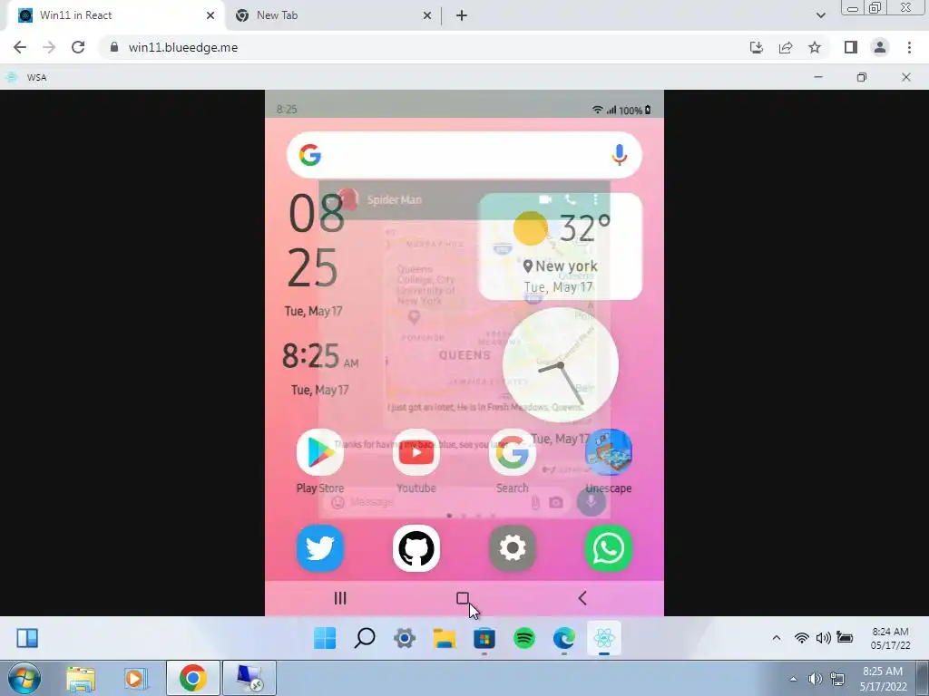Viewport: 929px width, 696px height.
Task: Launch the WhatsApp app
Action: pos(609,548)
